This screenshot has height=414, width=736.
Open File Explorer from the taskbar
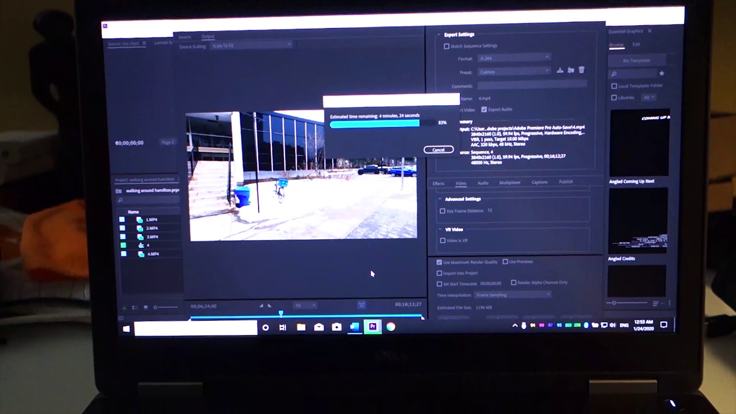[x=301, y=327]
